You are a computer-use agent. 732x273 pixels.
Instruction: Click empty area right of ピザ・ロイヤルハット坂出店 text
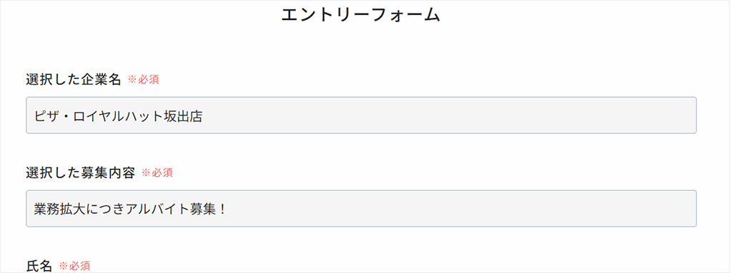coord(448,116)
